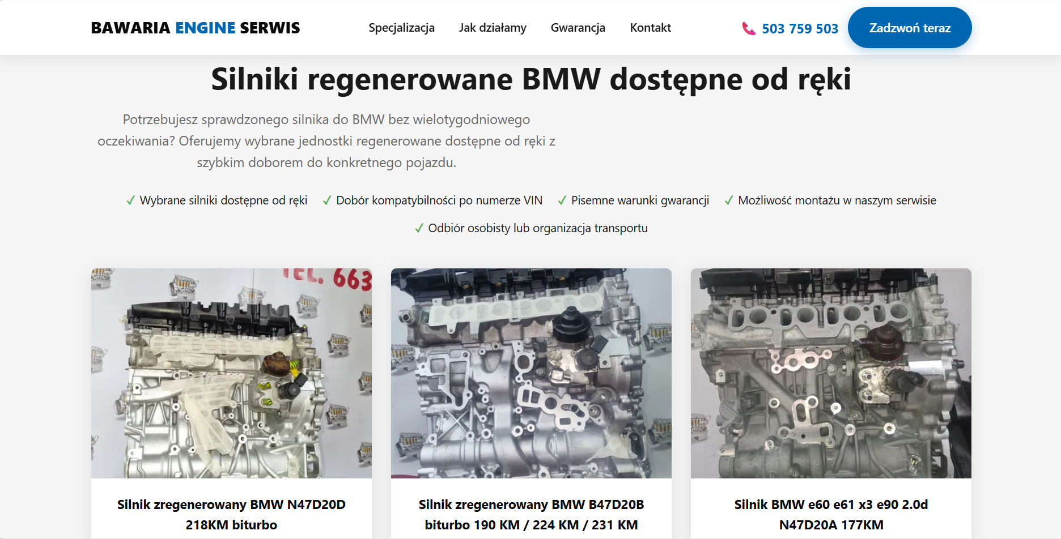Click 'Dobór kompatybilności po numerze VIN' text
This screenshot has height=539, width=1061.
(x=439, y=200)
